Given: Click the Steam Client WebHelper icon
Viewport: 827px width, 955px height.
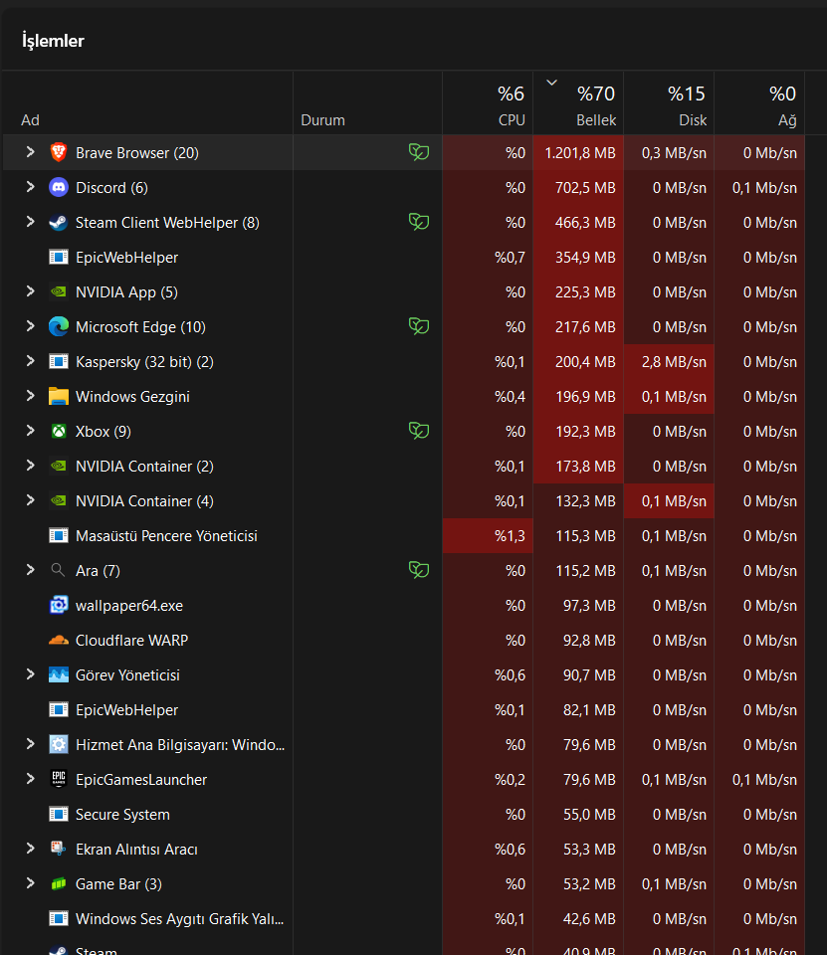Looking at the screenshot, I should tap(59, 222).
